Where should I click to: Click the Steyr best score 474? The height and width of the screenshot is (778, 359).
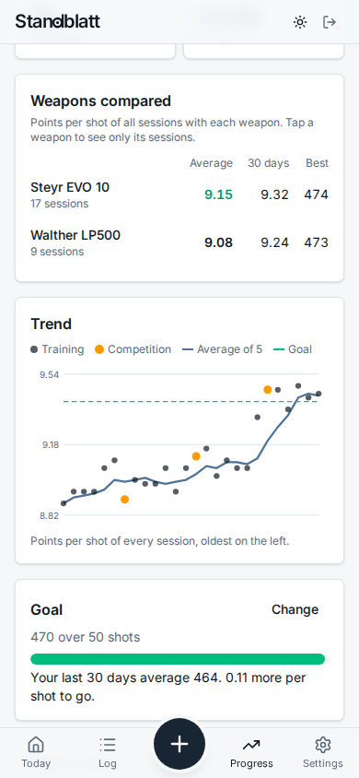click(x=316, y=195)
